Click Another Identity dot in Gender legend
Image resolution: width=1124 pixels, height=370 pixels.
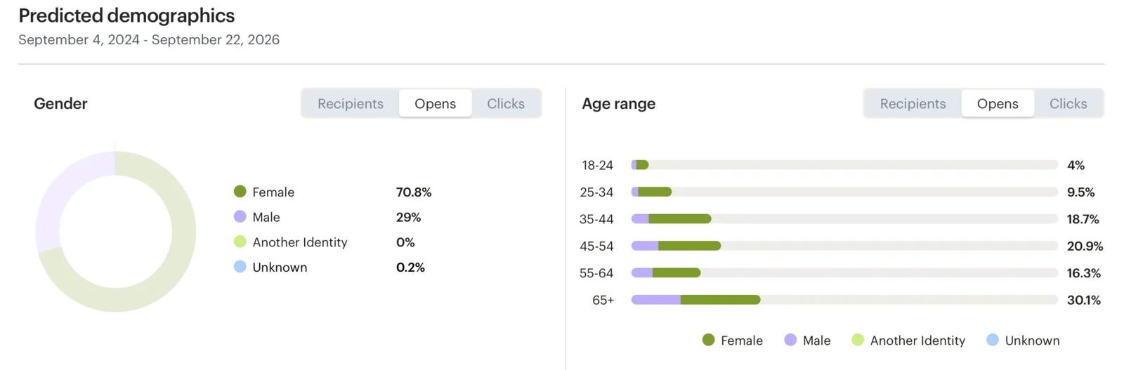pos(240,242)
